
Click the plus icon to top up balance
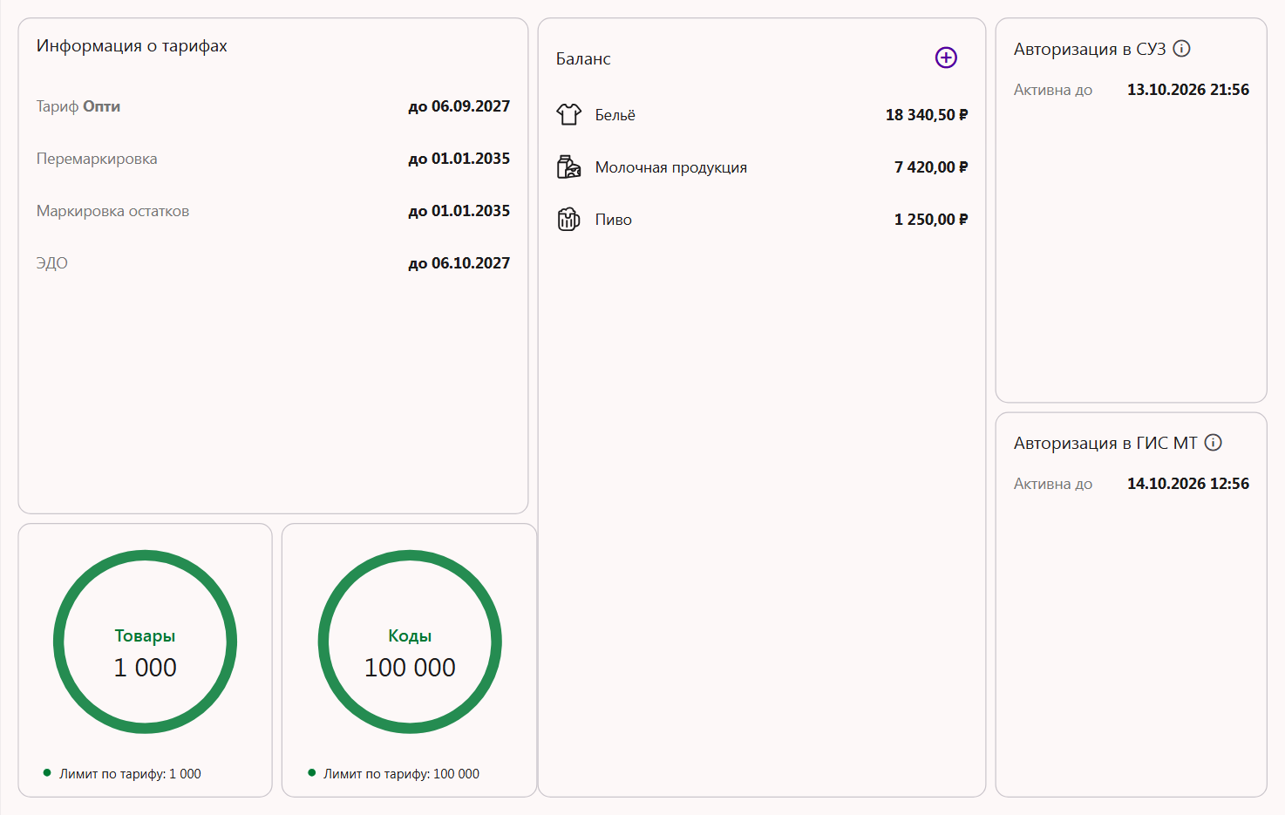(x=946, y=58)
